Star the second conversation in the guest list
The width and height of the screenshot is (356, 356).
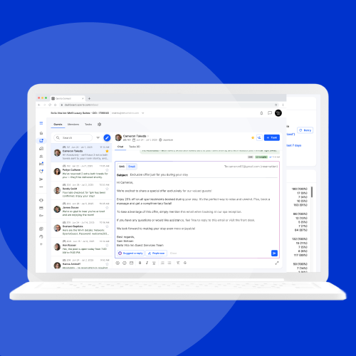(107, 170)
